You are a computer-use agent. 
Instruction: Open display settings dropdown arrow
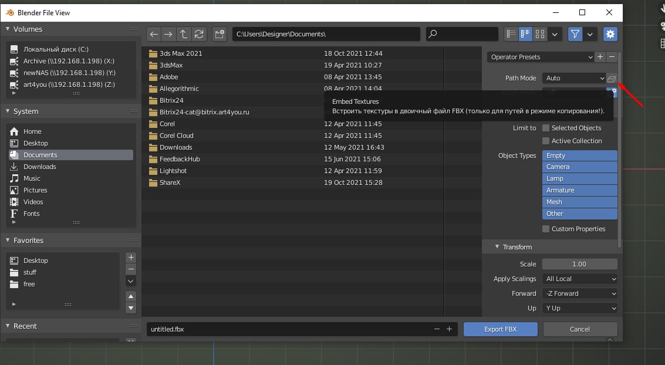point(555,35)
